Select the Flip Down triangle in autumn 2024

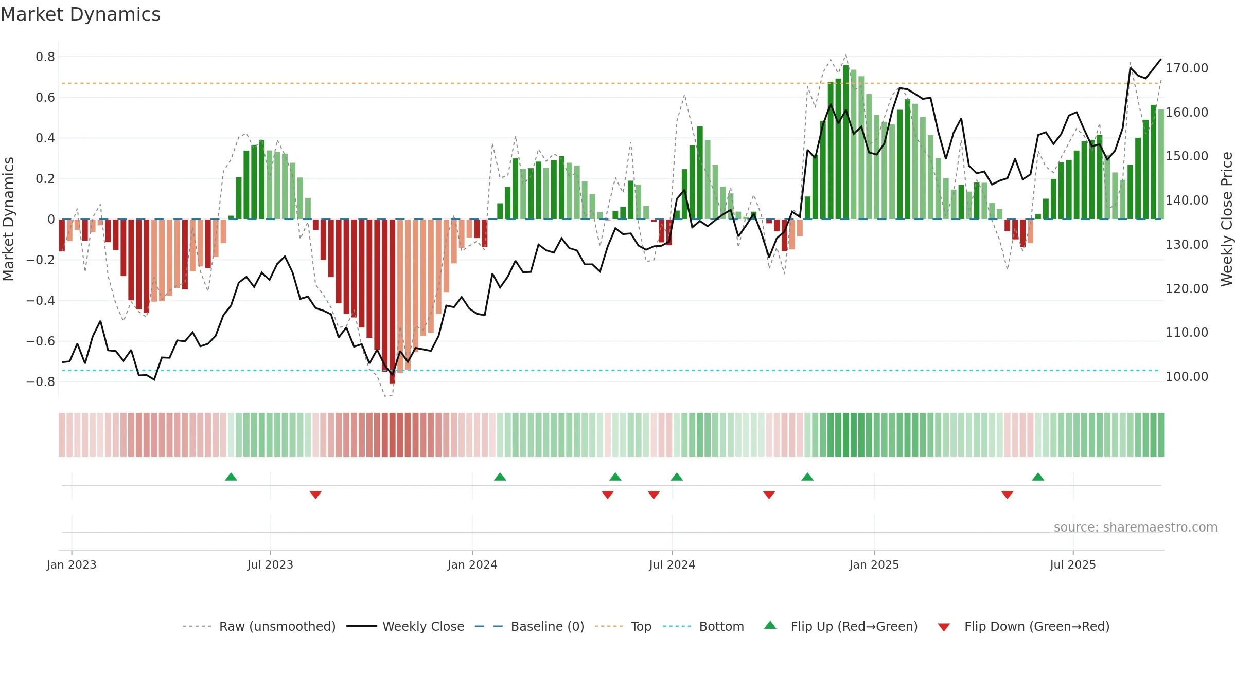pos(769,495)
